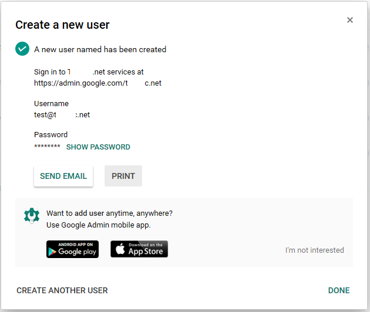
Task: Close the Create a new user dialog
Action: [350, 20]
